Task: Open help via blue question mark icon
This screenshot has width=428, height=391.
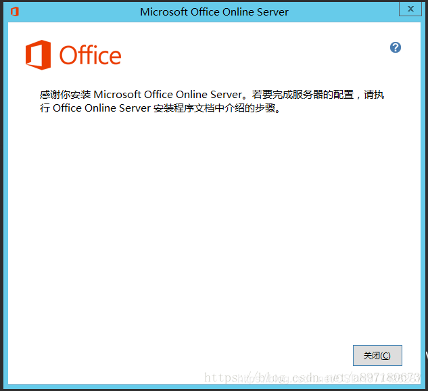Action: pos(396,47)
